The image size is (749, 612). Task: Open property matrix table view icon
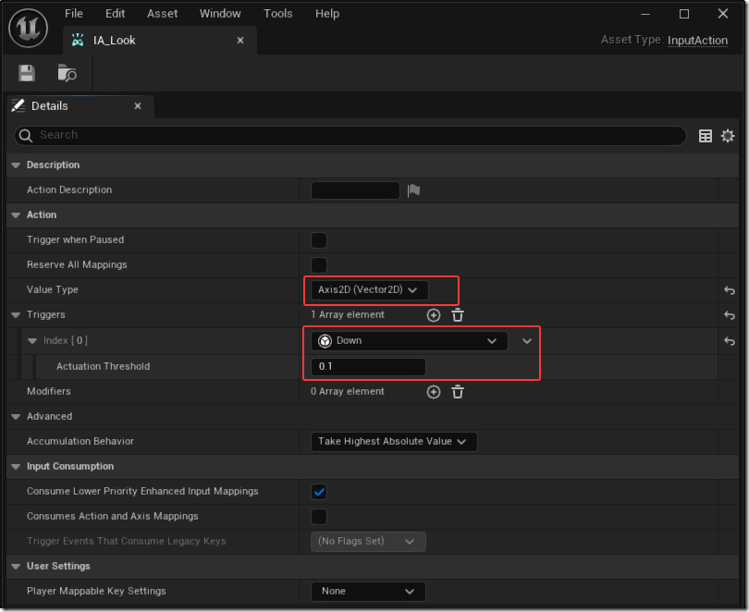point(705,136)
